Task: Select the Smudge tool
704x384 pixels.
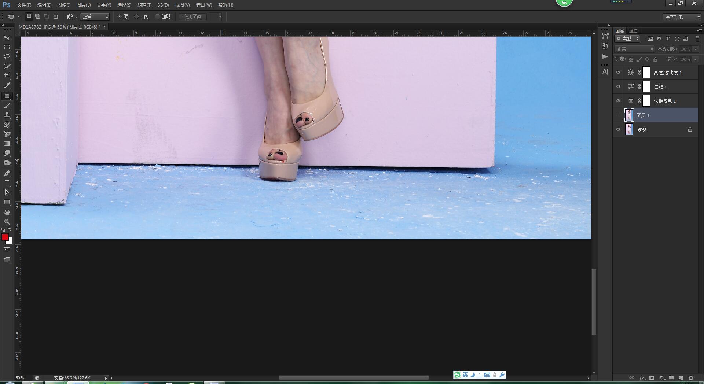Action: pyautogui.click(x=7, y=153)
